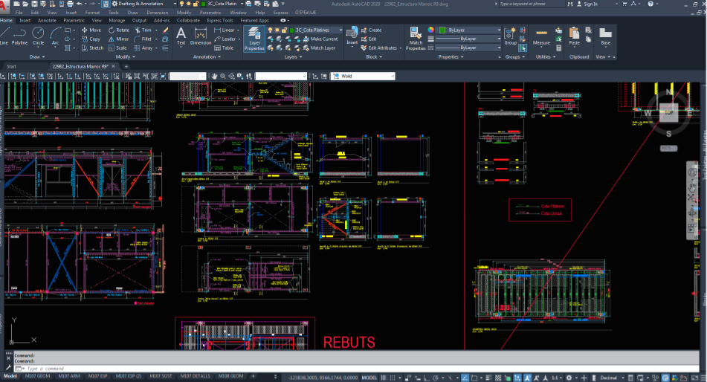Select the multiline Text tool

(x=181, y=36)
